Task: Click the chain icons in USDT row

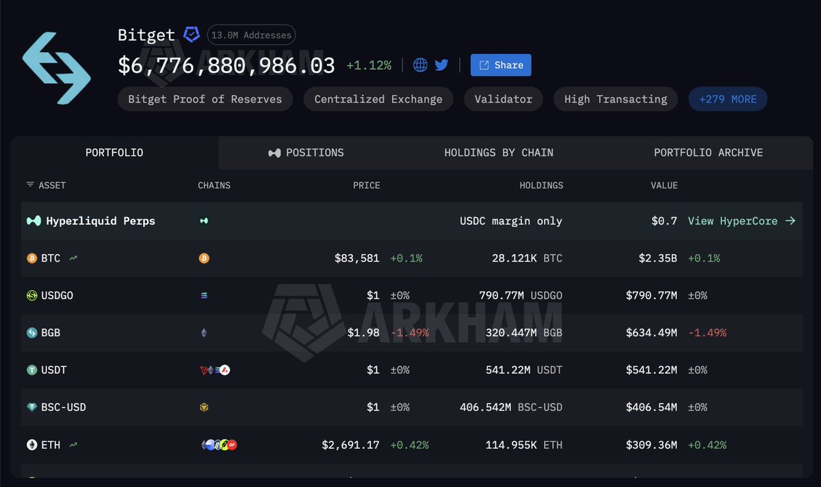Action: [x=214, y=370]
